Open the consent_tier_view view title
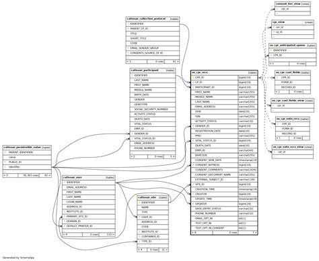Screen dimensions: 319x261 (x=288, y=4)
